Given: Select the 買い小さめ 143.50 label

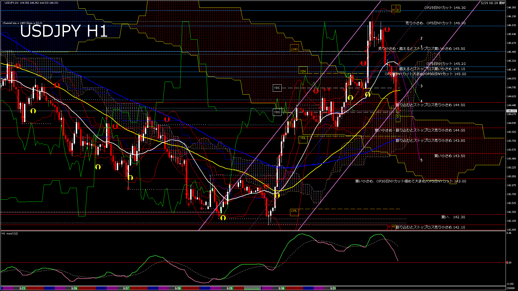Looking at the screenshot, I should click(x=449, y=156).
